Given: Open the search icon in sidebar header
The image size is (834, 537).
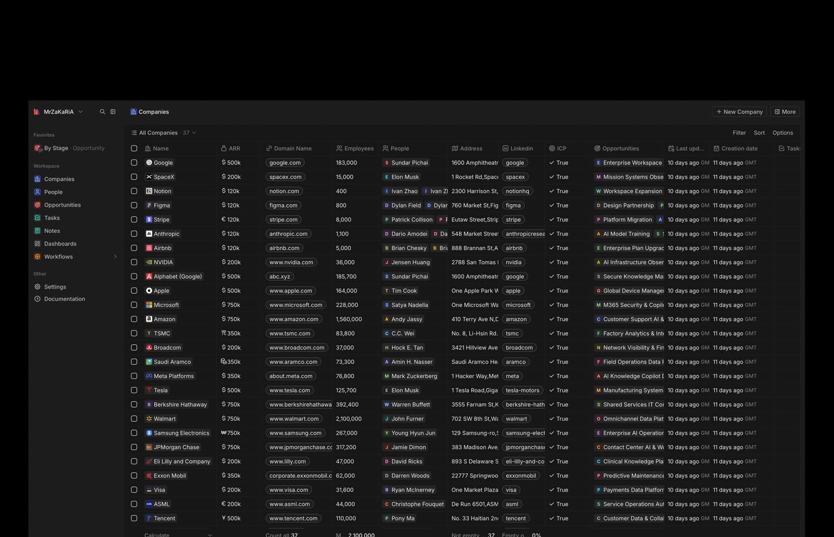Looking at the screenshot, I should pyautogui.click(x=103, y=112).
